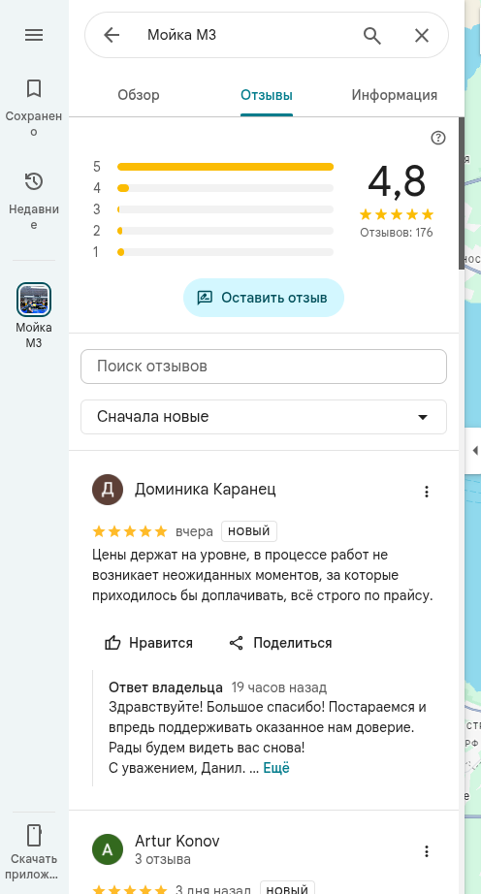This screenshot has height=894, width=481.
Task: Open Artur Konov profile name
Action: (x=177, y=841)
